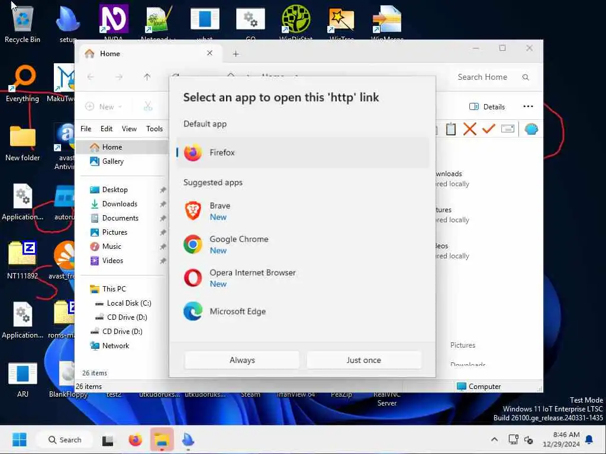Open the See more ellipsis menu

(528, 106)
